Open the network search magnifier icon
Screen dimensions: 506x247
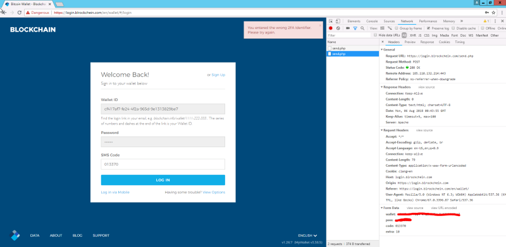tap(362, 28)
